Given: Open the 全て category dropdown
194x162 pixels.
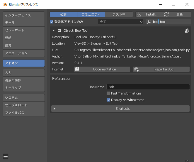Looking at the screenshot, I should 120,22.
